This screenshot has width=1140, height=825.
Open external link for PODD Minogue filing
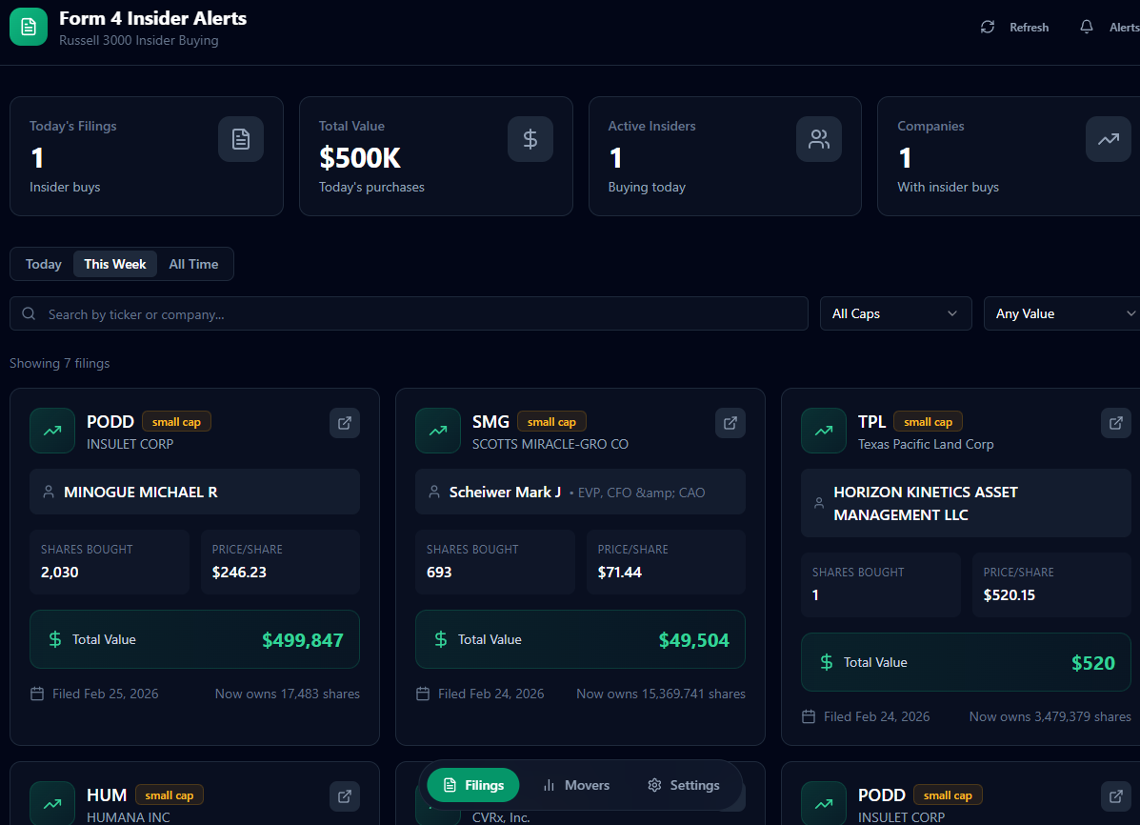[x=345, y=423]
